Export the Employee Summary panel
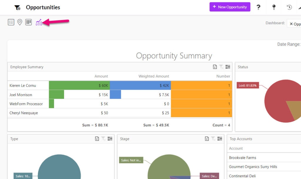The height and width of the screenshot is (179, 301). point(215,67)
